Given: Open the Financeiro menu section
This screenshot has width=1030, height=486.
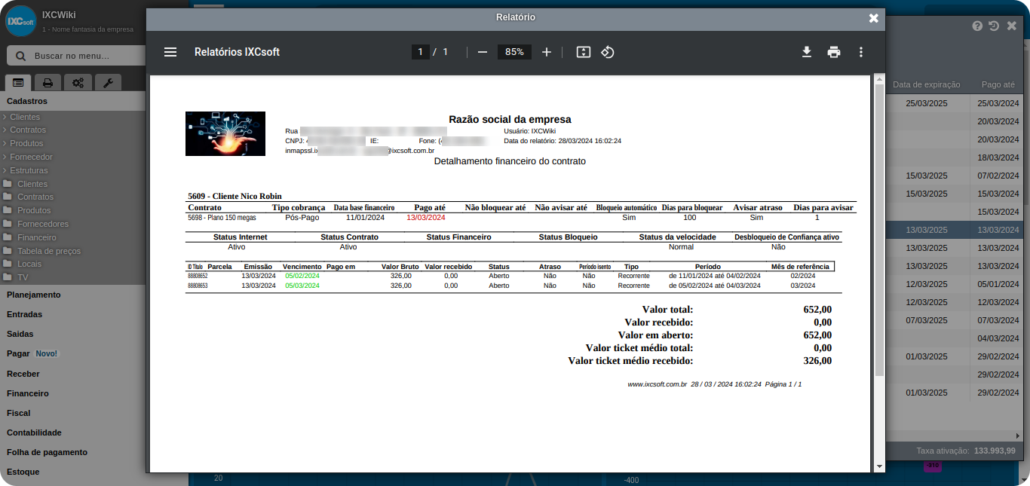Looking at the screenshot, I should tap(28, 393).
